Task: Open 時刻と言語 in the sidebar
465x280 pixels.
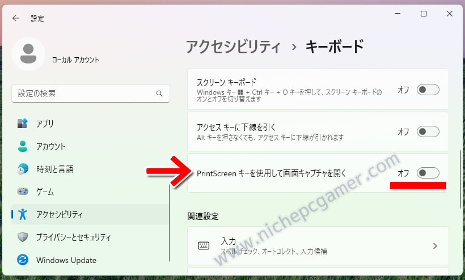Action: click(x=91, y=169)
